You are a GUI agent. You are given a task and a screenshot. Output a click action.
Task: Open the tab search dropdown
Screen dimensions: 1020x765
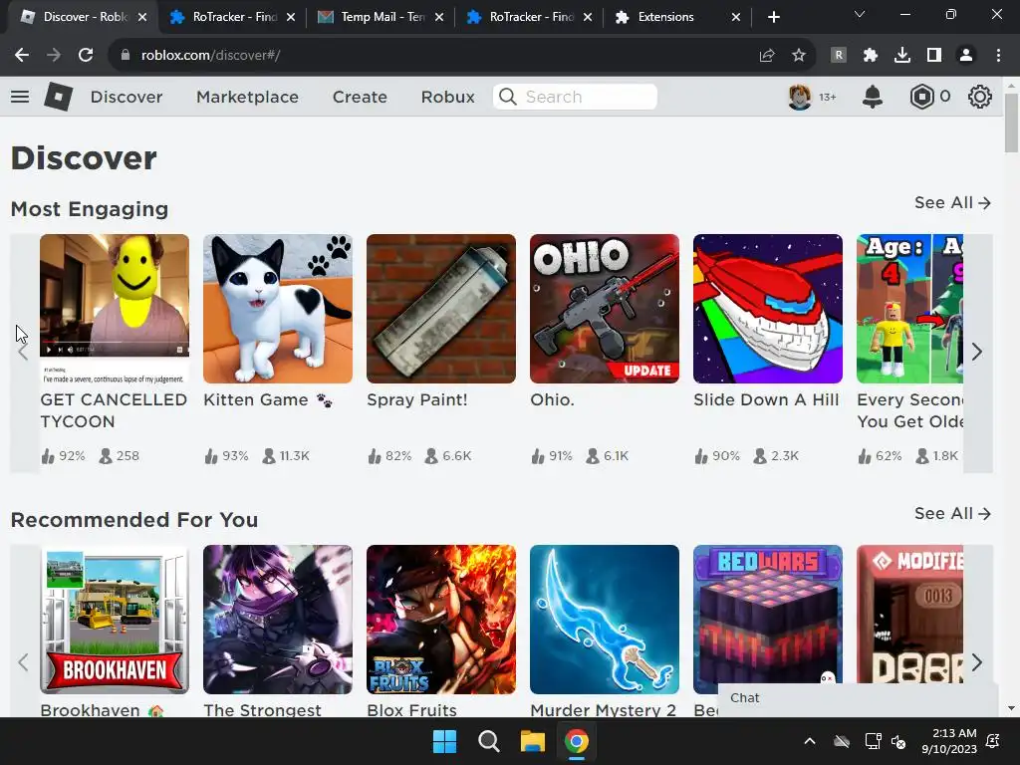860,14
